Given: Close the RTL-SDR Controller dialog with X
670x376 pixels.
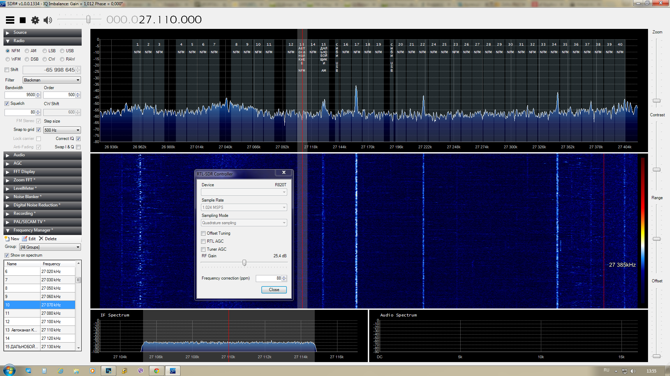Looking at the screenshot, I should point(284,173).
